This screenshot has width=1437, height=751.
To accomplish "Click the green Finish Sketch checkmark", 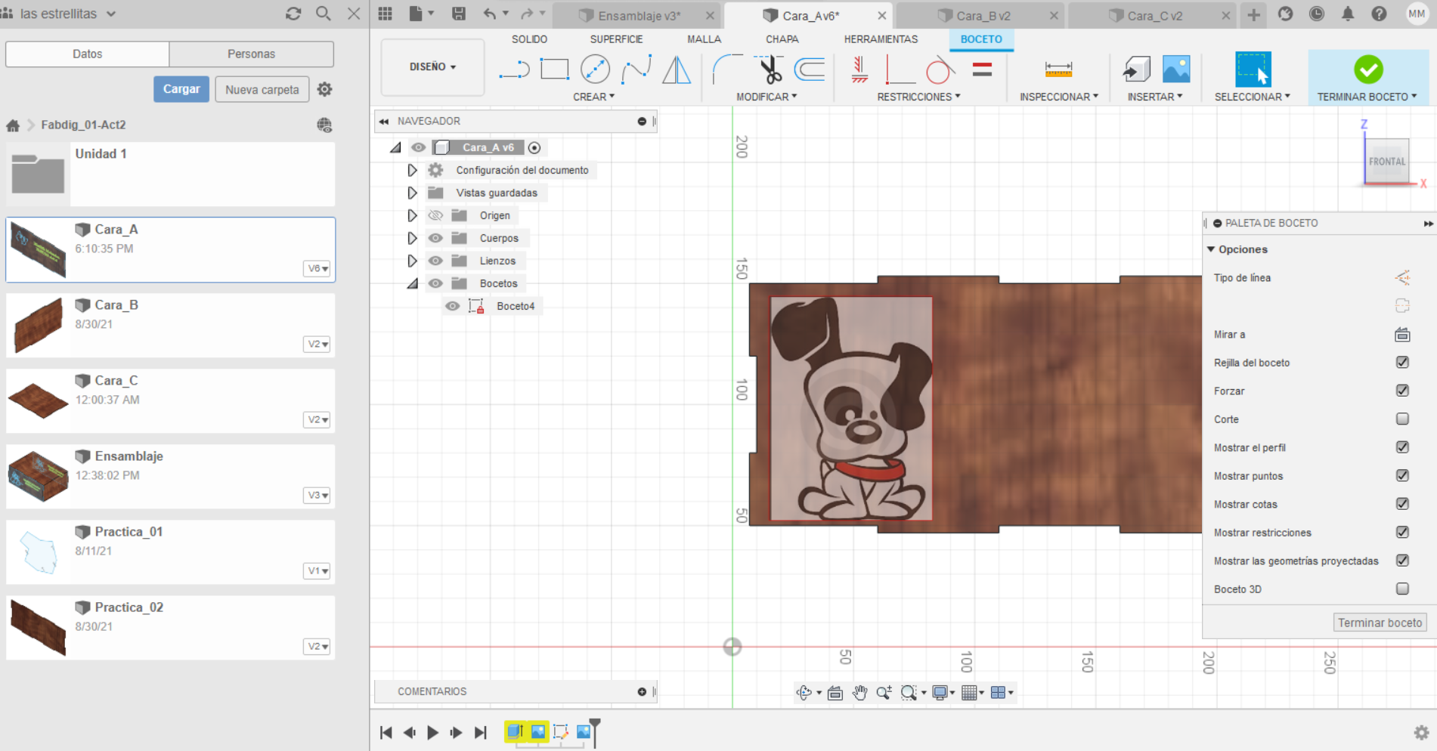I will tap(1368, 70).
